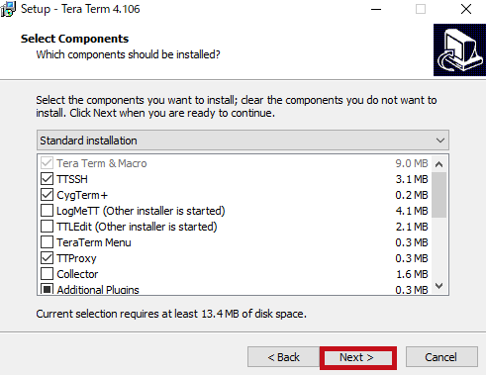Screen dimensions: 486x375
Task: Enable the Collector component checkbox
Action: 47,274
